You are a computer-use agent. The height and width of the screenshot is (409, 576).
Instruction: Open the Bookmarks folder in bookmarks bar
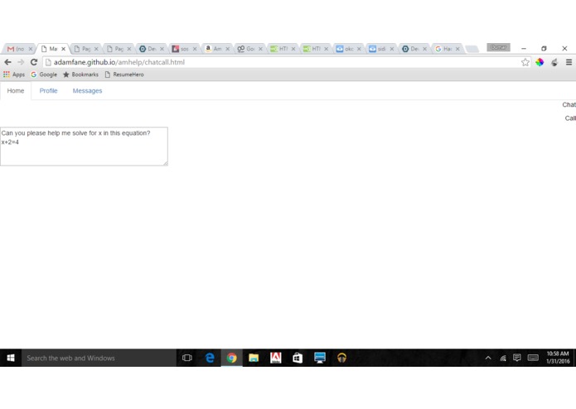pyautogui.click(x=81, y=75)
